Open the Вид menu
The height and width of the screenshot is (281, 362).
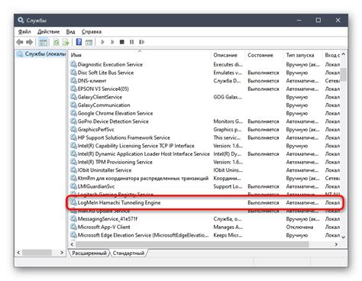coord(70,32)
